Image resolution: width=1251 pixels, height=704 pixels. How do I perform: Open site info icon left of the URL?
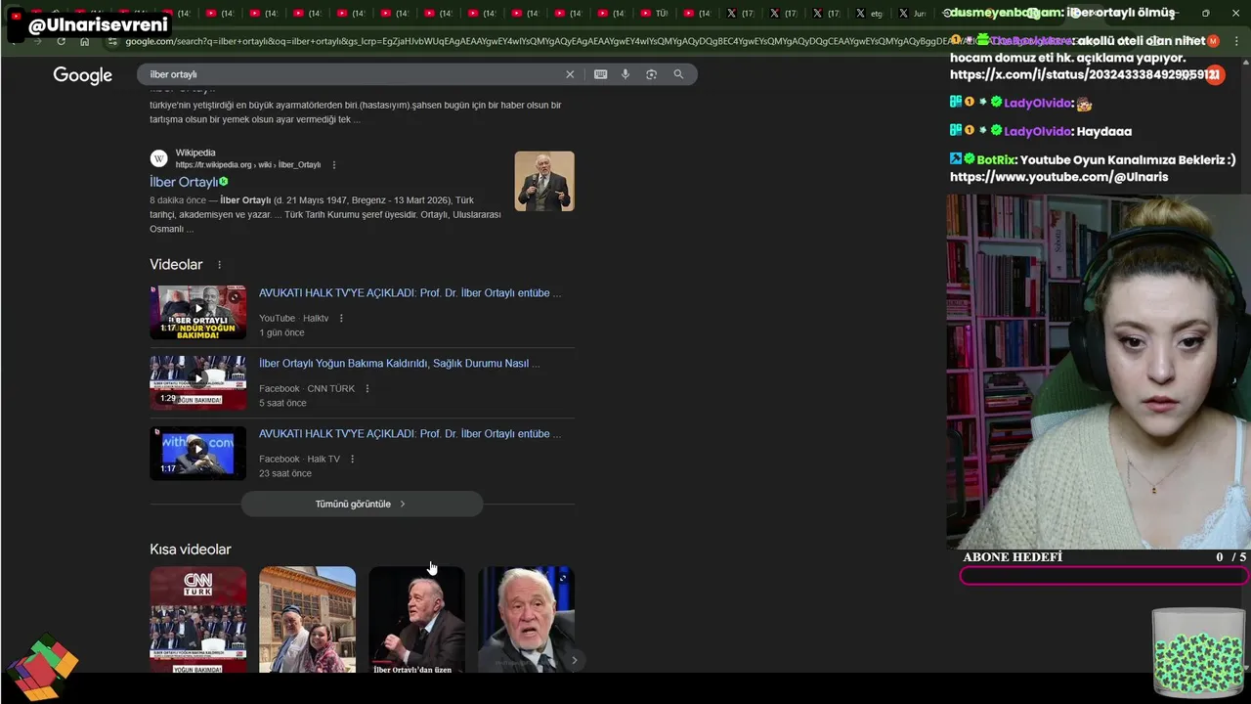click(112, 41)
